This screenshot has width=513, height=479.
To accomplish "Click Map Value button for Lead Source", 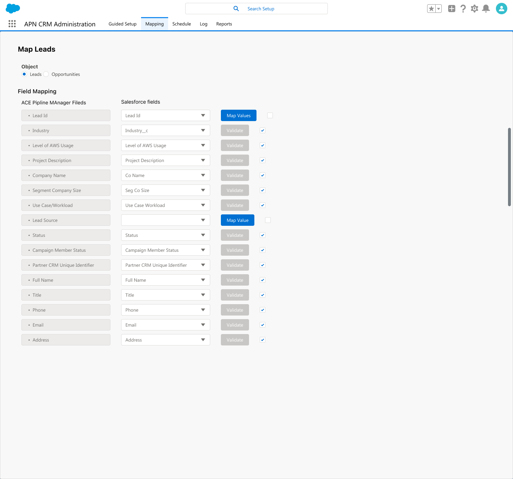I will [238, 220].
